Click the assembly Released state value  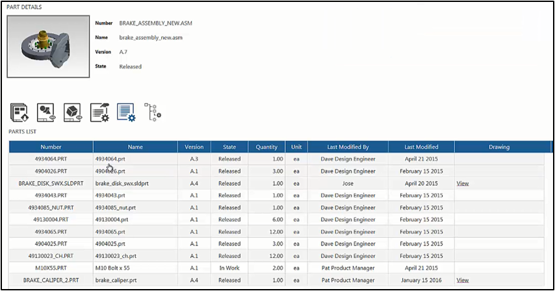pos(130,66)
